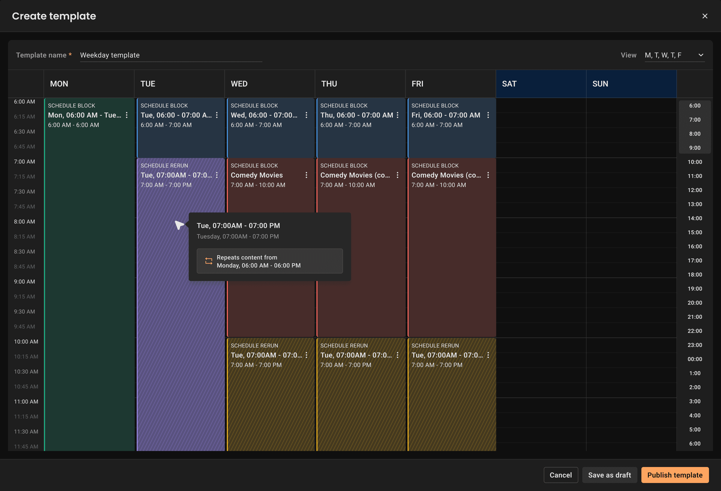
Task: Open options menu on Tuesday schedule rerun
Action: pyautogui.click(x=217, y=175)
